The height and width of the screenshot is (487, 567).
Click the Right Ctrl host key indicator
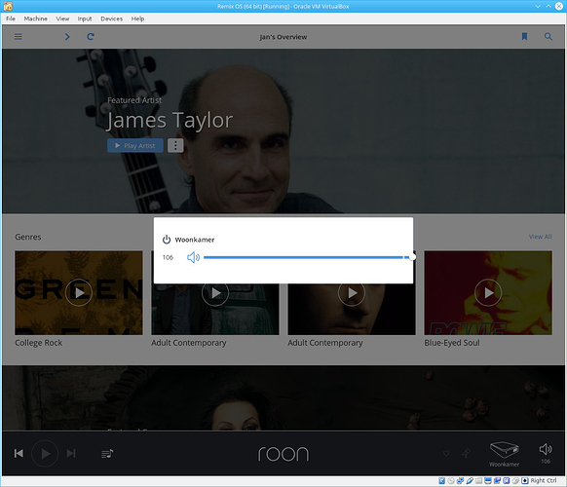544,480
